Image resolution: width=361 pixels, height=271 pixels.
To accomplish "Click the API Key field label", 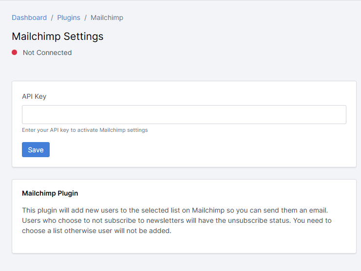I will click(34, 96).
